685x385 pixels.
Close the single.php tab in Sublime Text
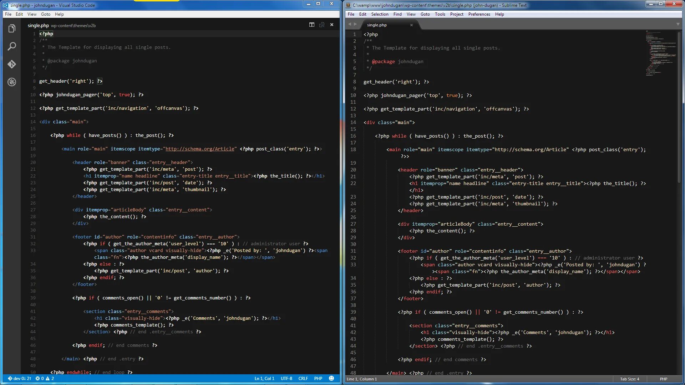point(411,25)
